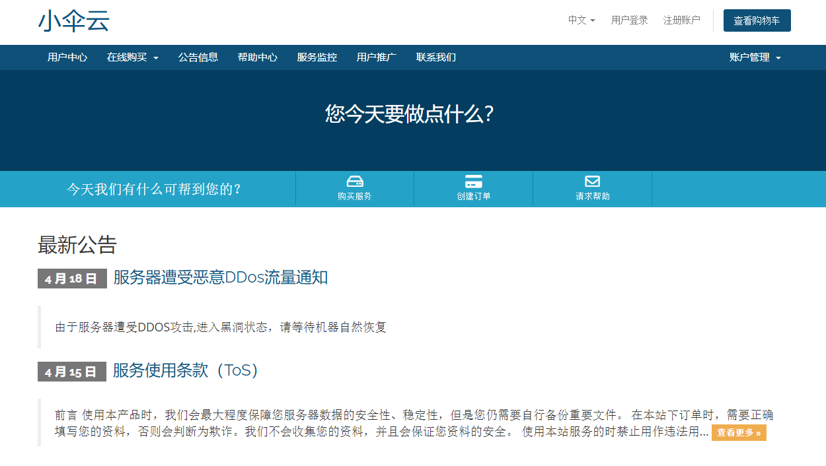Open the 服务器遭受恶意DDos流量通知 announcement

(221, 277)
